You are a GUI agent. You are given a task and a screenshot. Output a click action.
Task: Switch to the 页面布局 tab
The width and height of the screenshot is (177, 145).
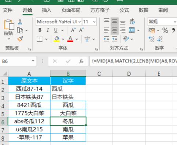[71, 10]
